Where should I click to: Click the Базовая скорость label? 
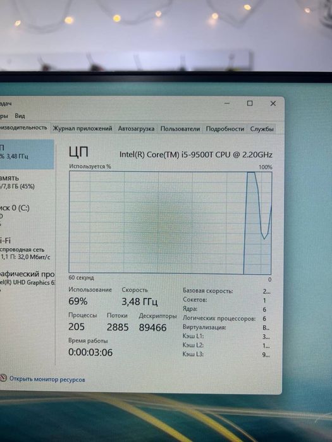point(208,290)
